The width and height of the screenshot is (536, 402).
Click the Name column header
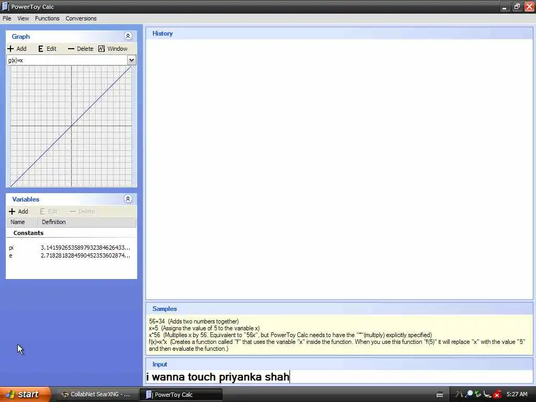coord(21,222)
